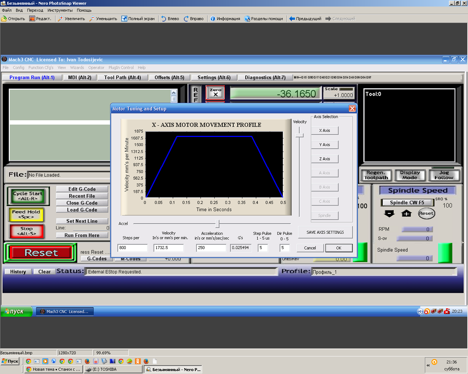Open the PlugIn Control menu in Mach3
Image resolution: width=468 pixels, height=374 pixels.
click(121, 68)
